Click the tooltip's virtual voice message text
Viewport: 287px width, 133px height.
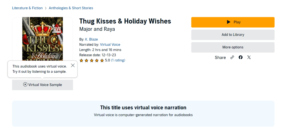(x=40, y=69)
